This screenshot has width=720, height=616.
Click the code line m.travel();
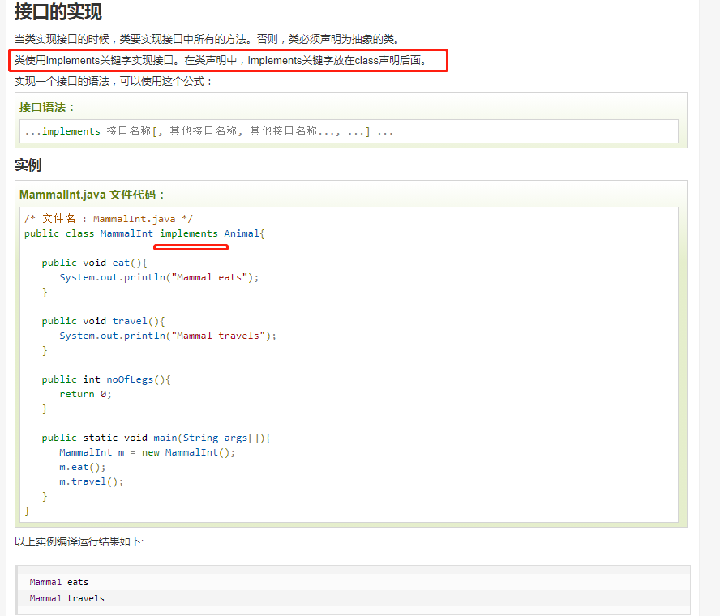(92, 481)
